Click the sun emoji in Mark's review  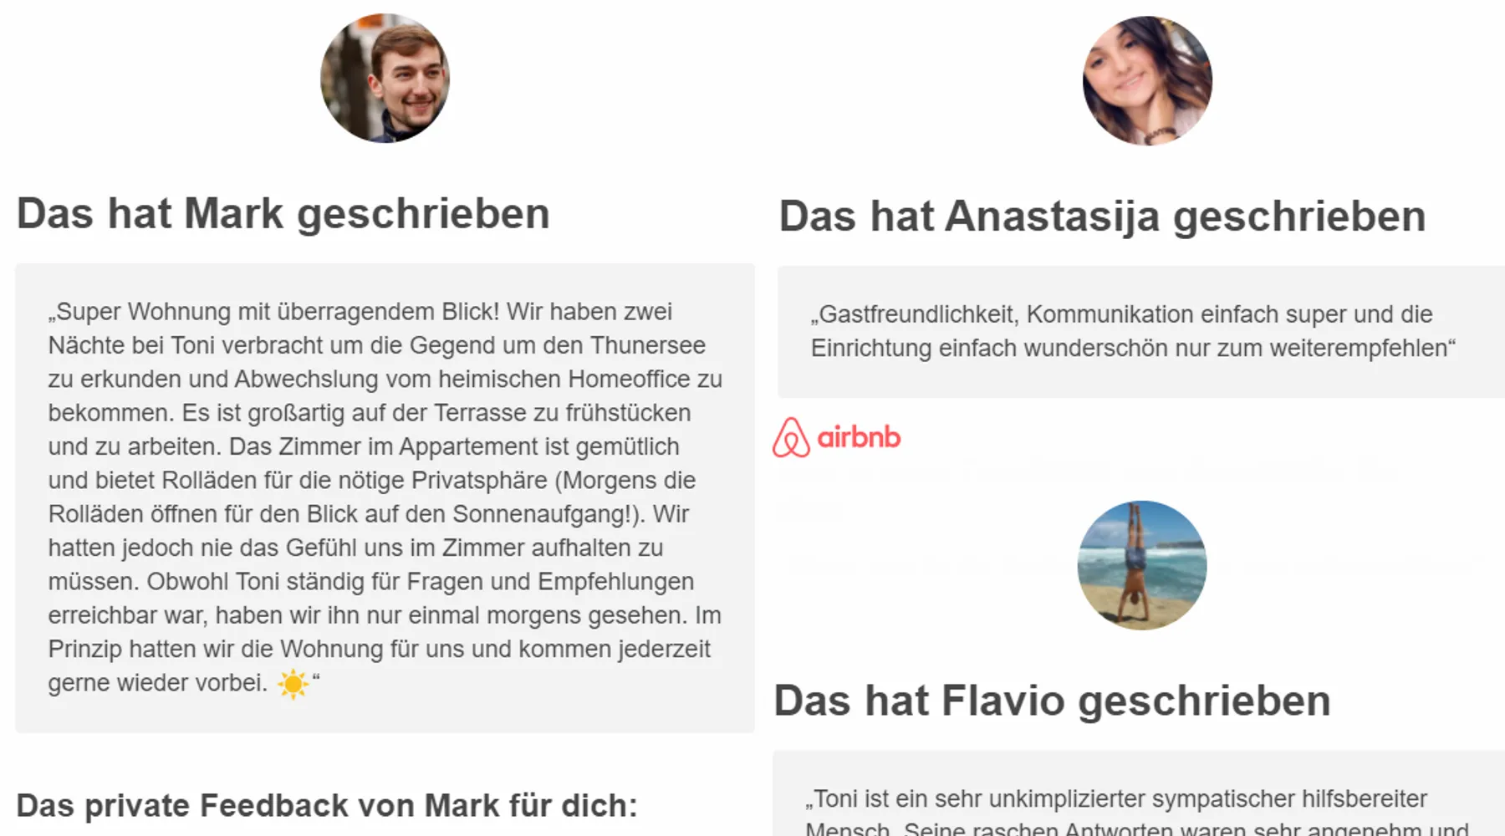(293, 684)
